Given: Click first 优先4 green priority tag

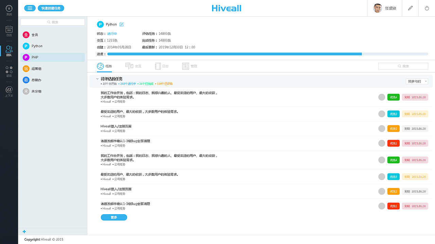Looking at the screenshot, I should pos(394,97).
